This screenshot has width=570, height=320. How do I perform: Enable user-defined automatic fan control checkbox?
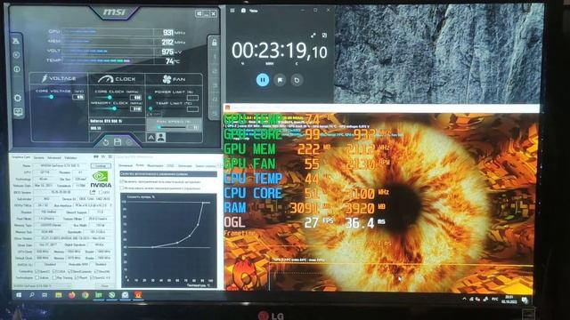122,181
